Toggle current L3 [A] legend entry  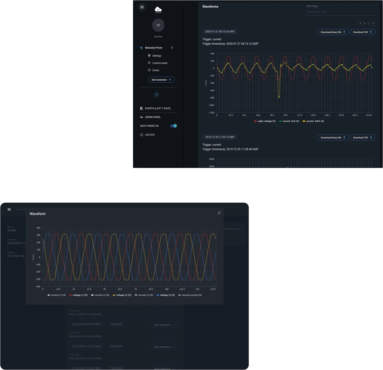144,295
